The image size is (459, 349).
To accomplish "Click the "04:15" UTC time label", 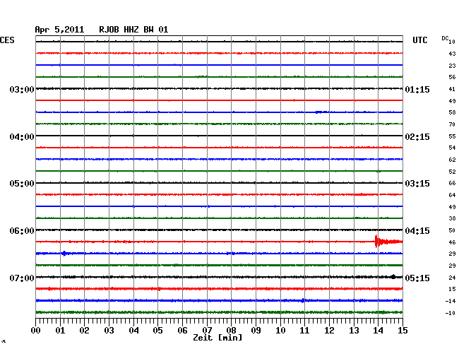I will [x=417, y=231].
